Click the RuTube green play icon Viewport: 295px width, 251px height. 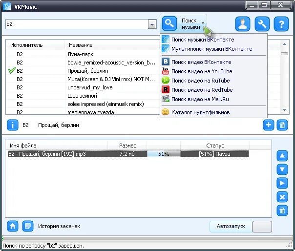coord(166,81)
